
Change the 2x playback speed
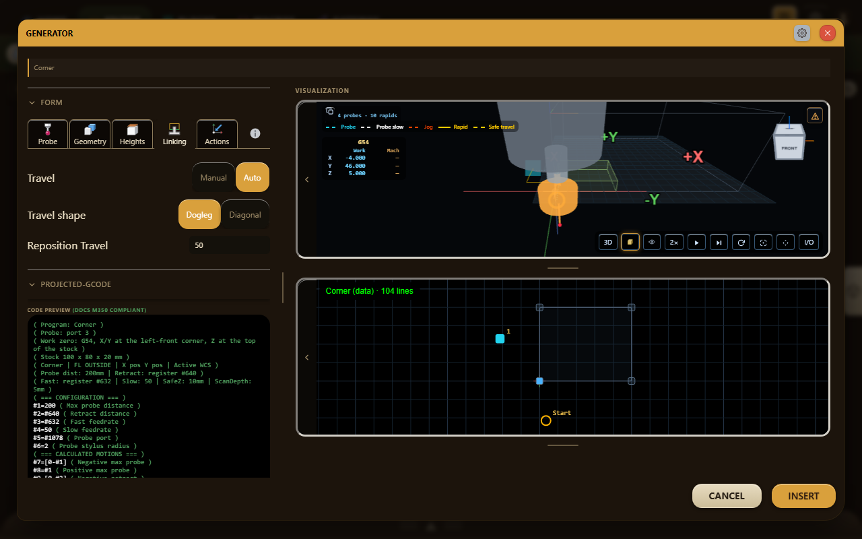[673, 242]
